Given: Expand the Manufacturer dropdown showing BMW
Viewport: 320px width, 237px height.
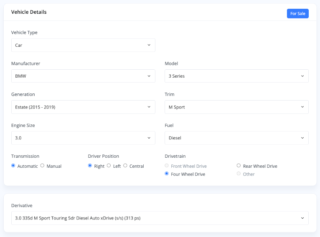Looking at the screenshot, I should pos(83,76).
